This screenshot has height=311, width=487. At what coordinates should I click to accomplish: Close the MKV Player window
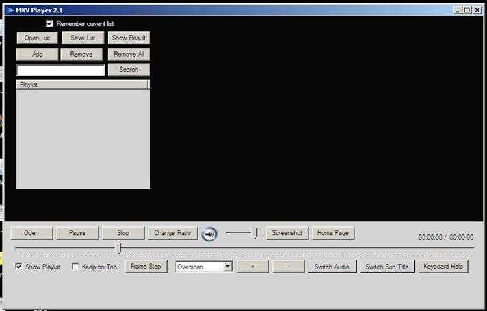click(477, 10)
